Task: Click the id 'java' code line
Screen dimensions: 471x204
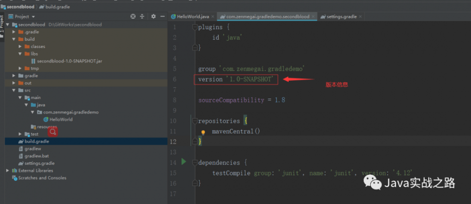Action: tap(227, 38)
